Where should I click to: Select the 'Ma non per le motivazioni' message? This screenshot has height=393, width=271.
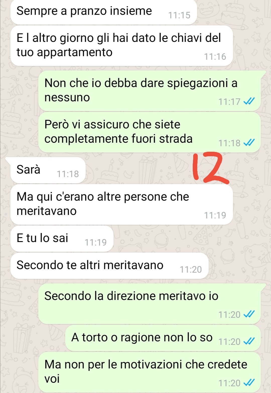coord(150,372)
